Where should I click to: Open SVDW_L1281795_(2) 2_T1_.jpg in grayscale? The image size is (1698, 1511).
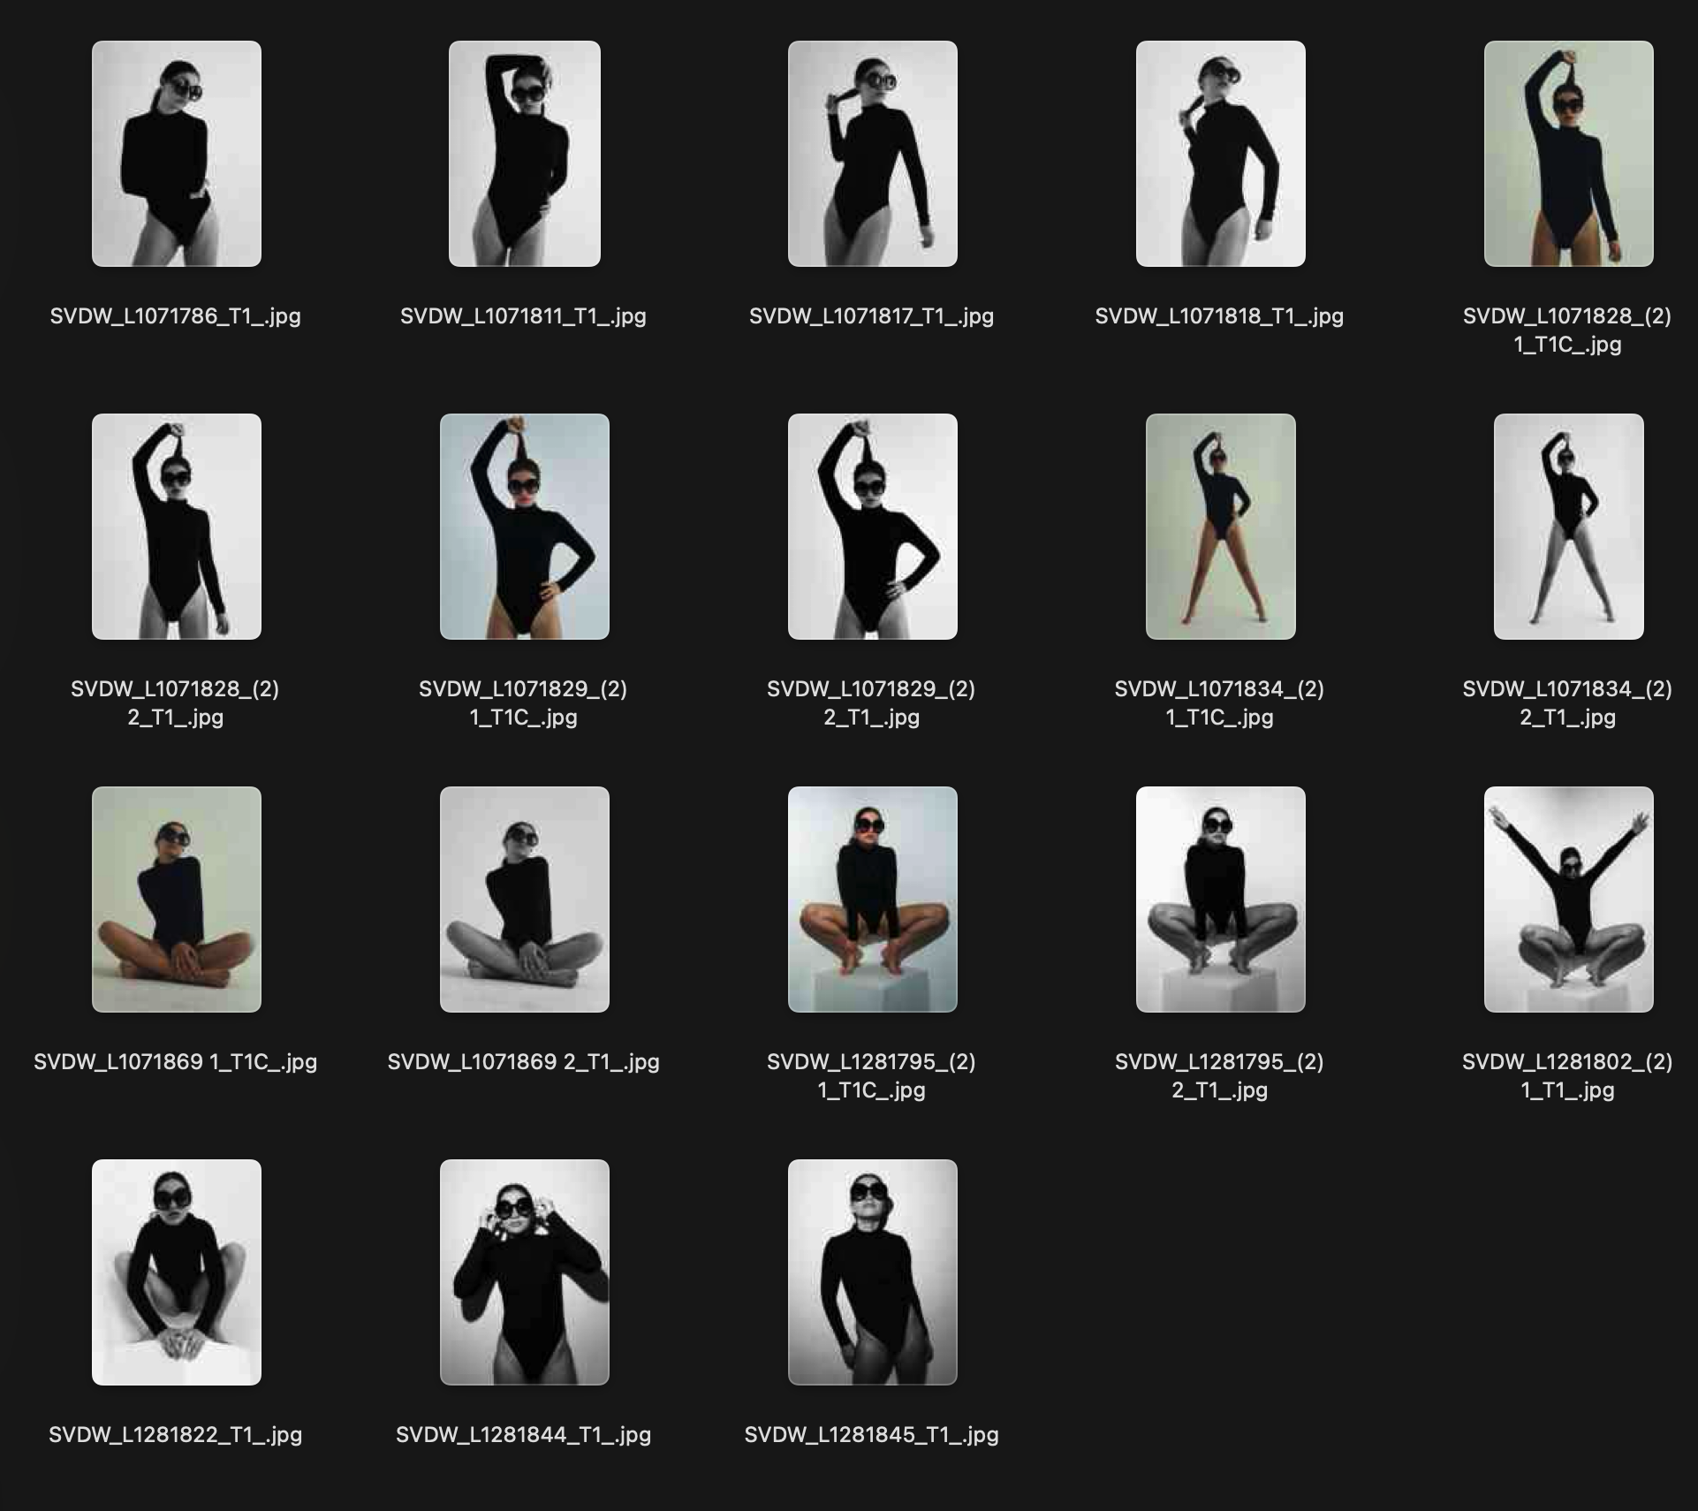(1217, 900)
